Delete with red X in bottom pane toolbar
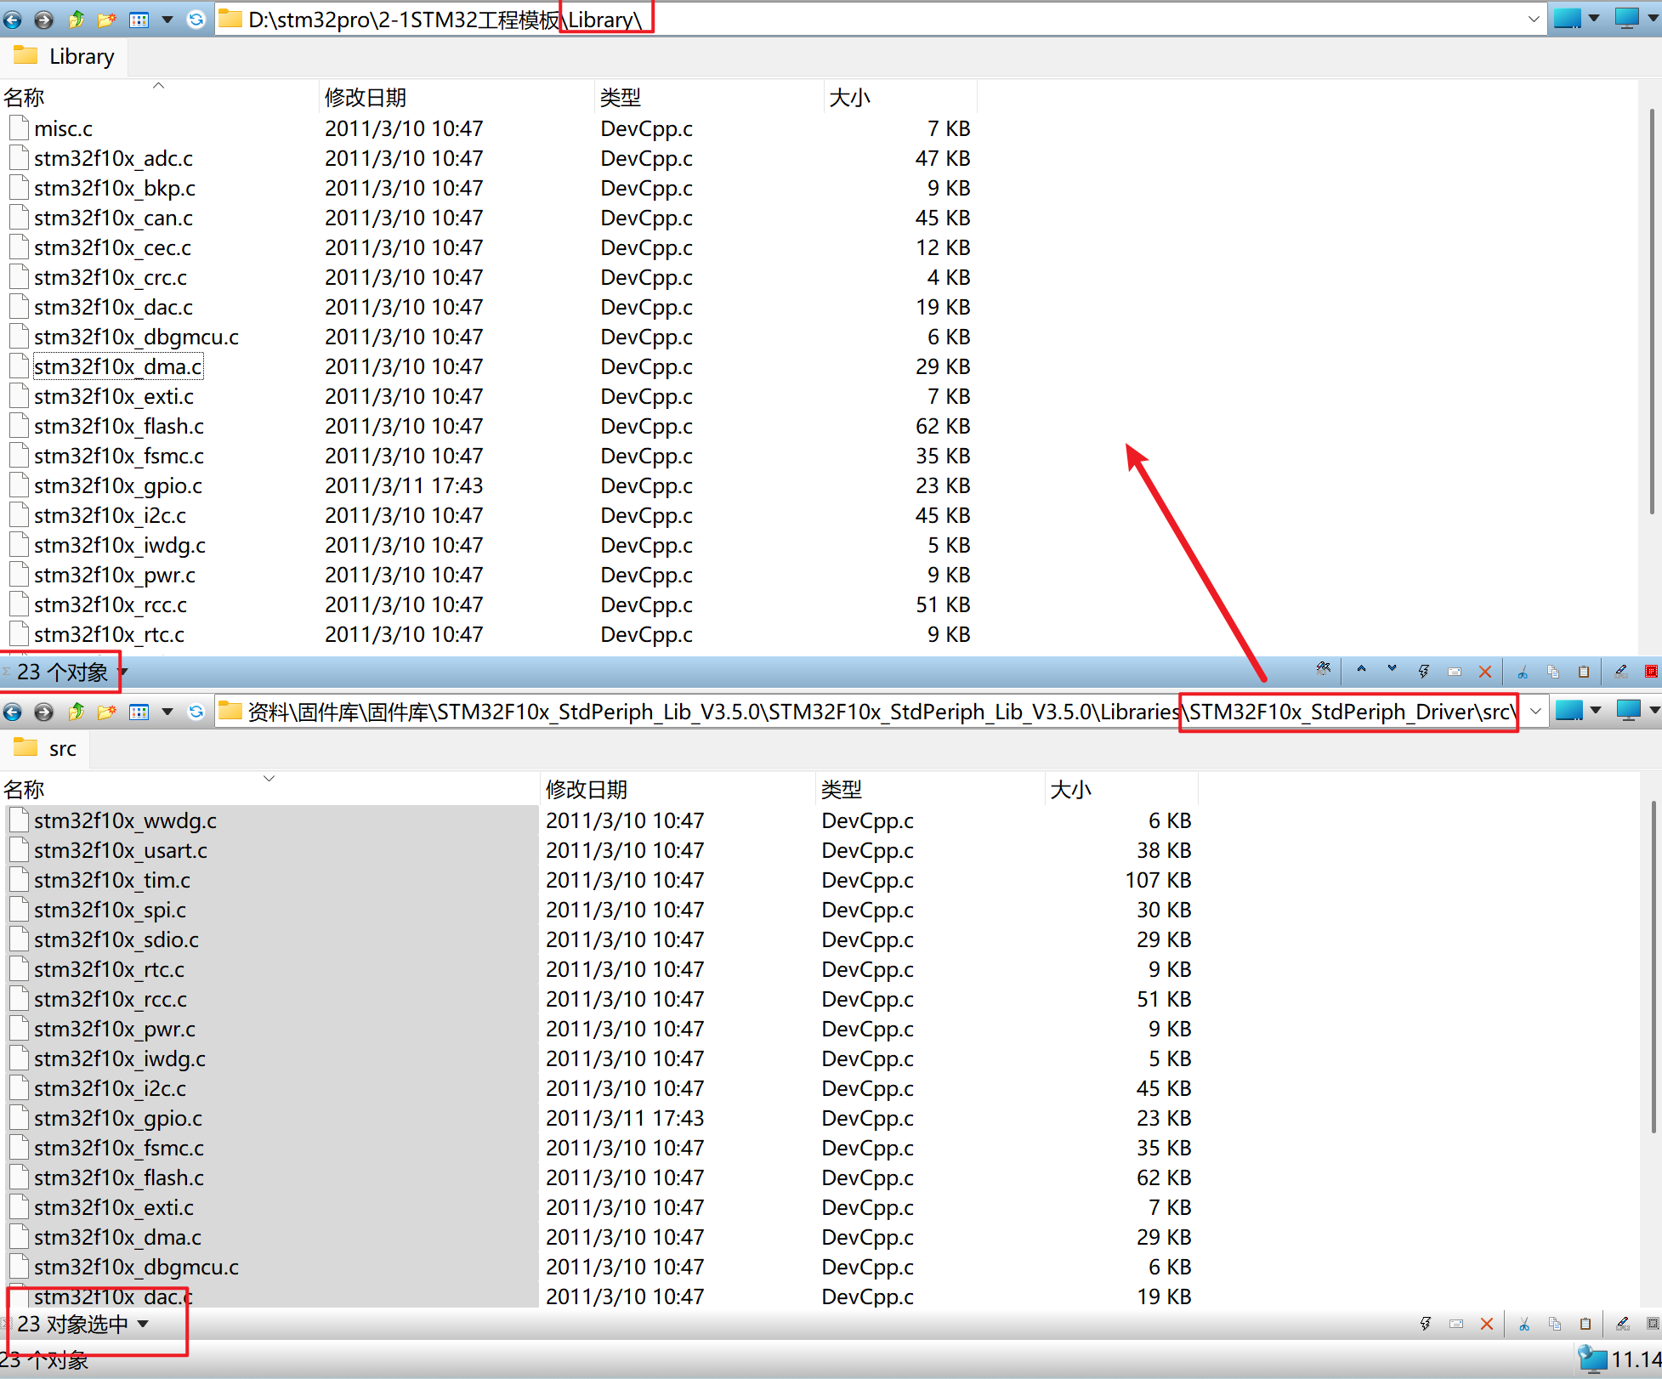Image resolution: width=1662 pixels, height=1379 pixels. click(1487, 1324)
